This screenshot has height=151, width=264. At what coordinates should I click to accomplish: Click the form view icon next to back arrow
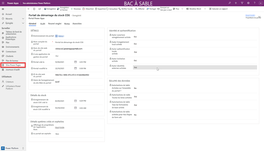pyautogui.click(x=34, y=9)
